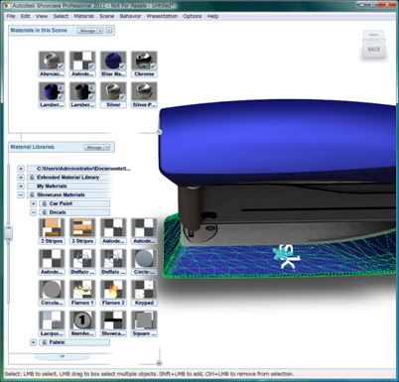Collapse the Materials in this Scene panel

click(x=109, y=31)
